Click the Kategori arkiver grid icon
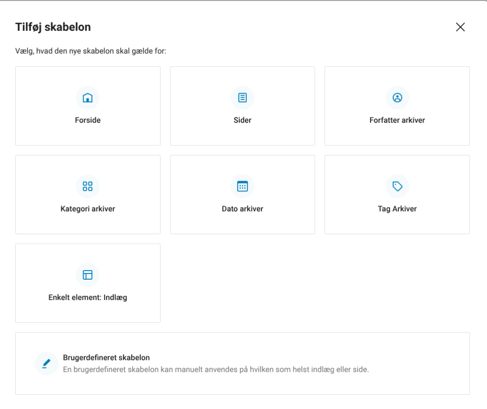The image size is (487, 409). click(88, 186)
